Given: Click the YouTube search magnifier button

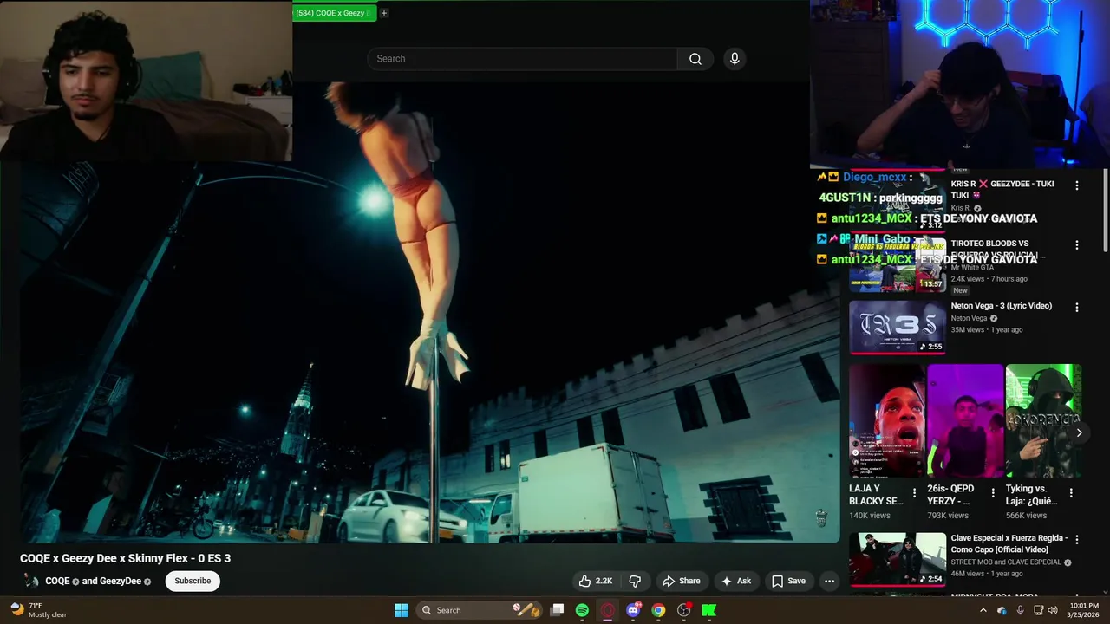Looking at the screenshot, I should (695, 59).
